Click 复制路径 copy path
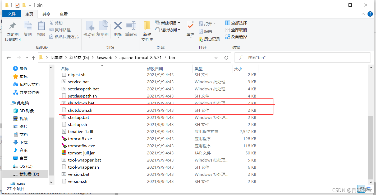 click(60, 30)
